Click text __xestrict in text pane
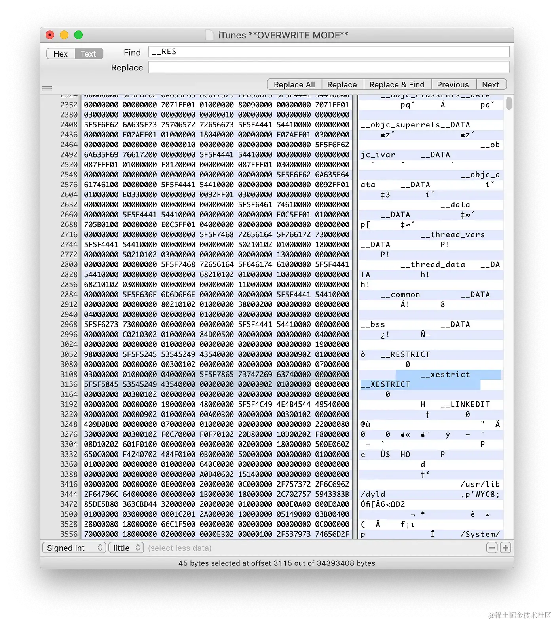 tap(445, 374)
